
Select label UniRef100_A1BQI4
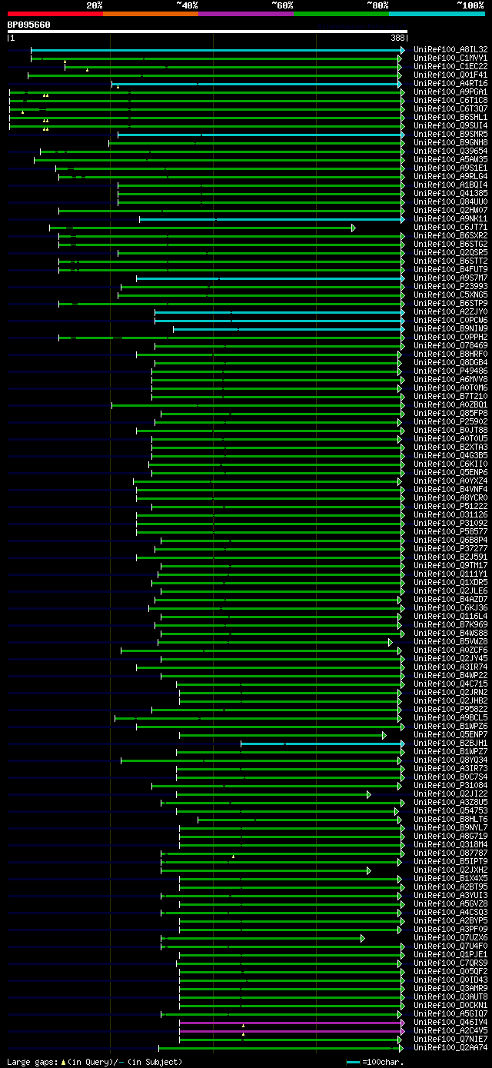[450, 185]
